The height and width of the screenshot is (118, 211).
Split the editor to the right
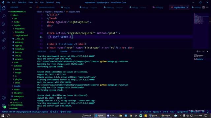click(x=204, y=7)
